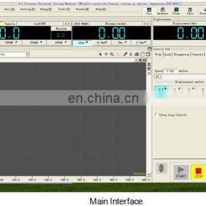Click the red-bordered chart icon in graph toolbar
This screenshot has height=206, width=206.
pos(142,54)
